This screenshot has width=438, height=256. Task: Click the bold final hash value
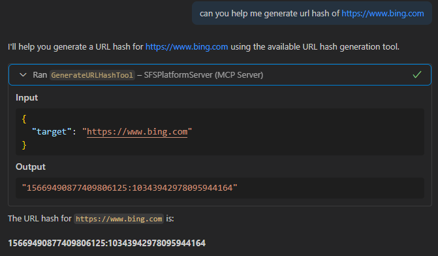(x=106, y=243)
